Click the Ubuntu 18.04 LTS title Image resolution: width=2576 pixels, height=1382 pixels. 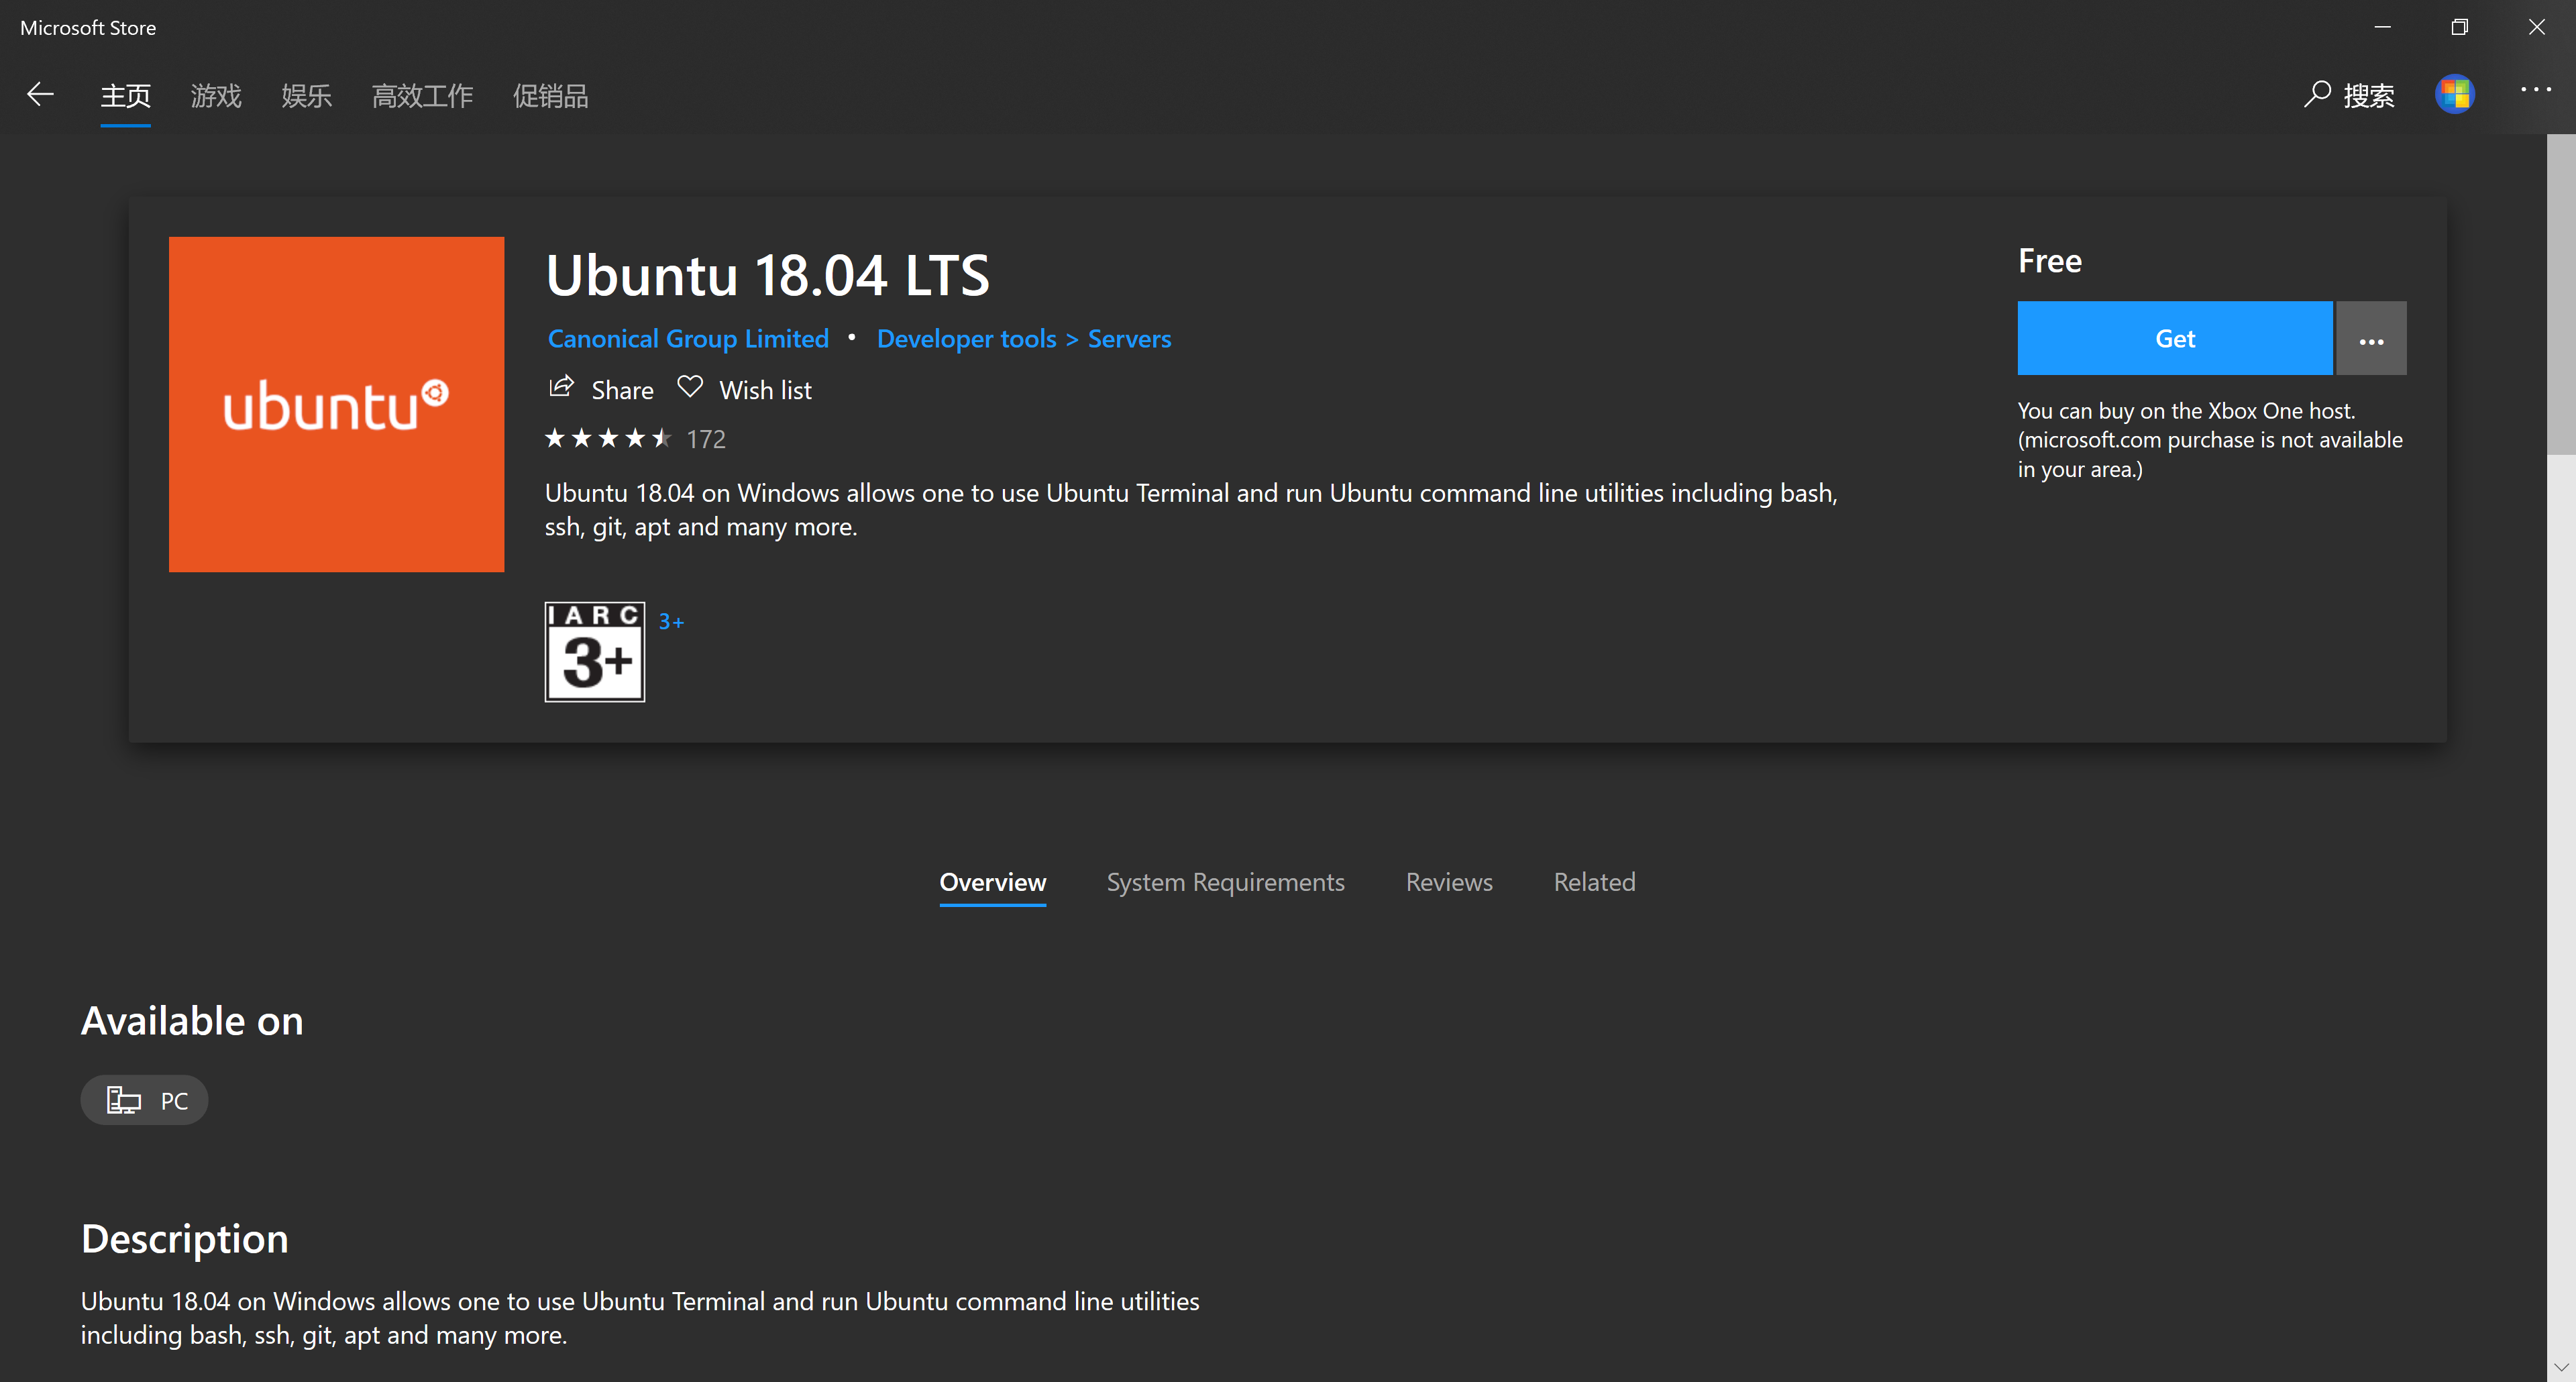(768, 275)
